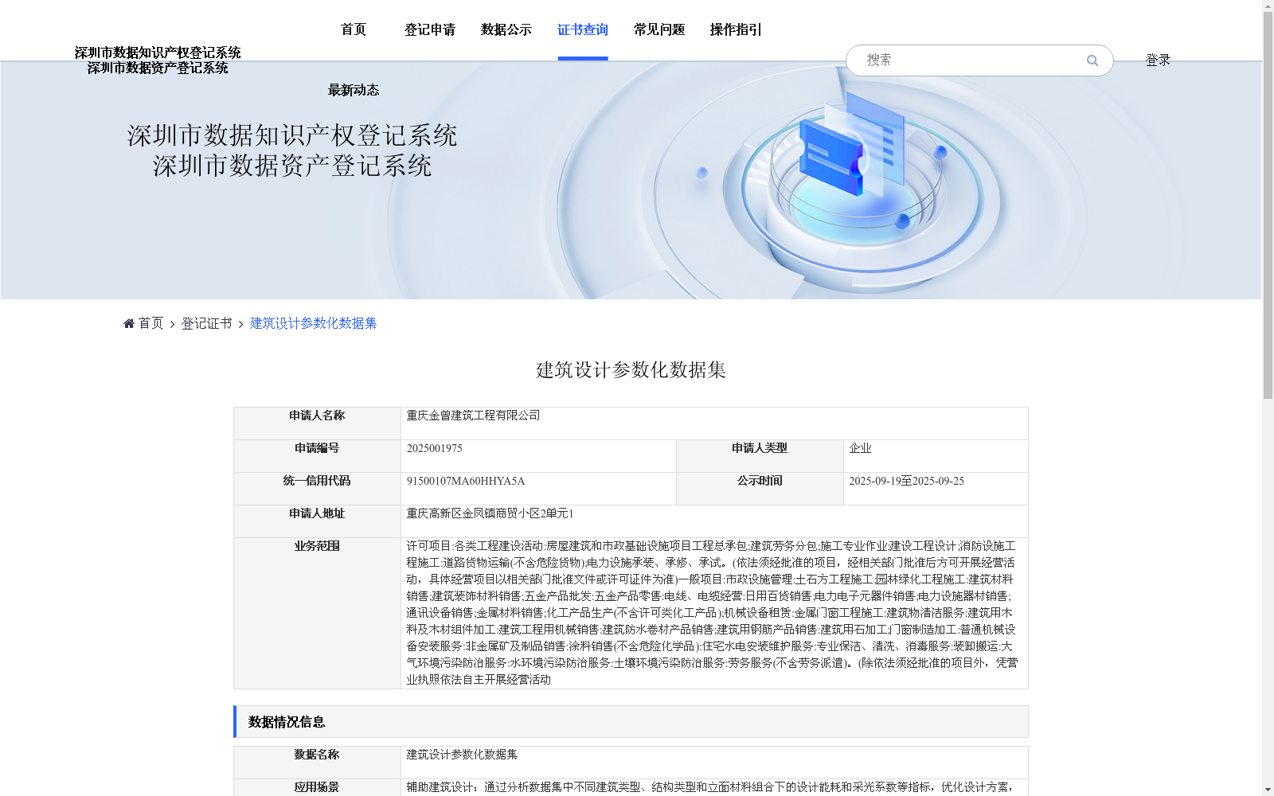The height and width of the screenshot is (796, 1274).
Task: Click the scrollbar down arrow
Action: (x=1268, y=790)
